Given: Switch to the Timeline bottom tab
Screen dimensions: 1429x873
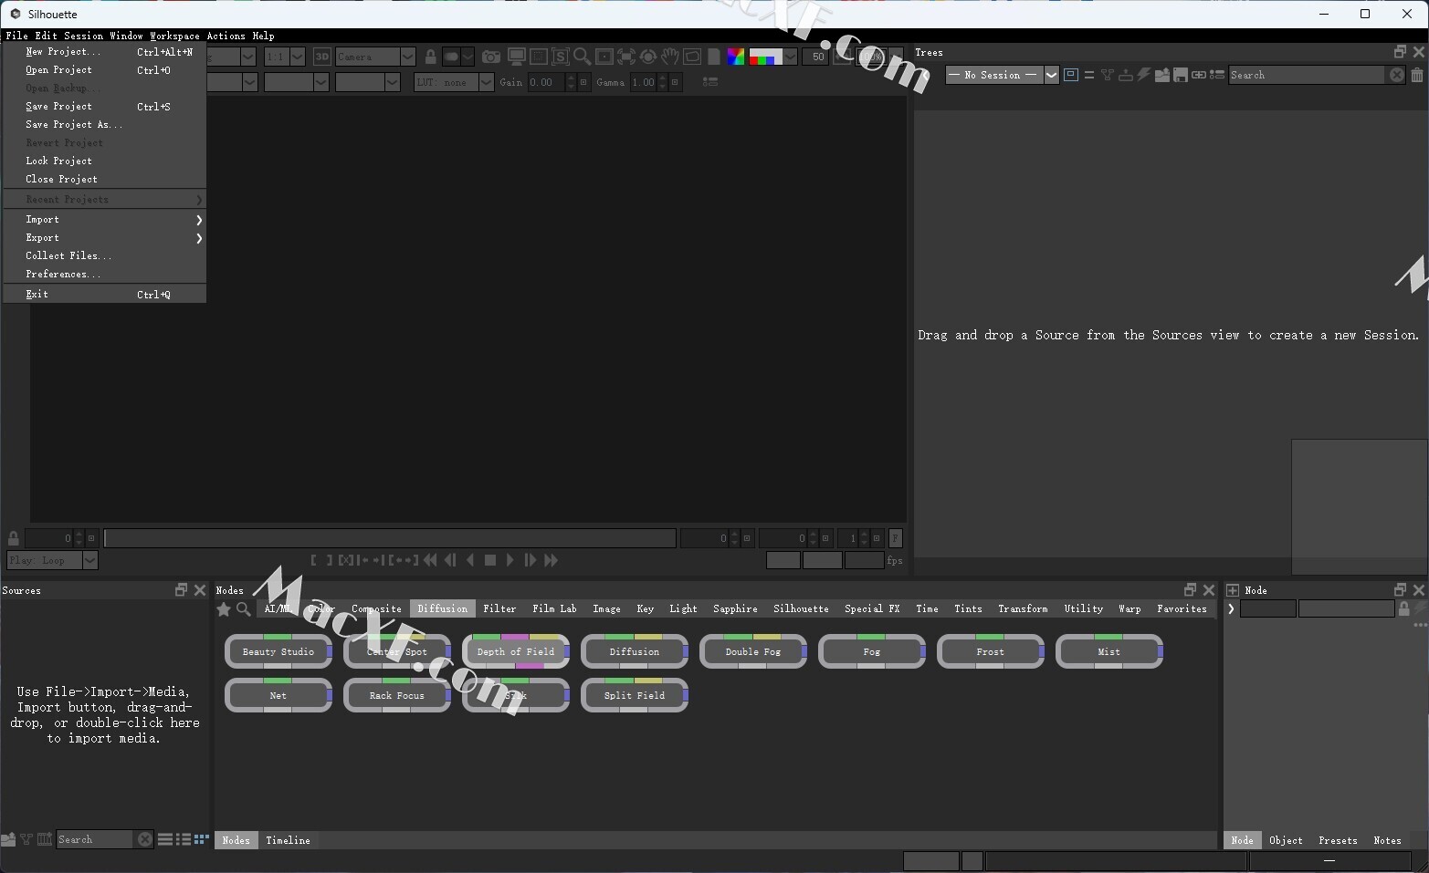Looking at the screenshot, I should point(288,840).
